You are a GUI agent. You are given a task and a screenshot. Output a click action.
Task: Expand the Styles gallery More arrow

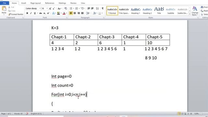click(x=190, y=14)
